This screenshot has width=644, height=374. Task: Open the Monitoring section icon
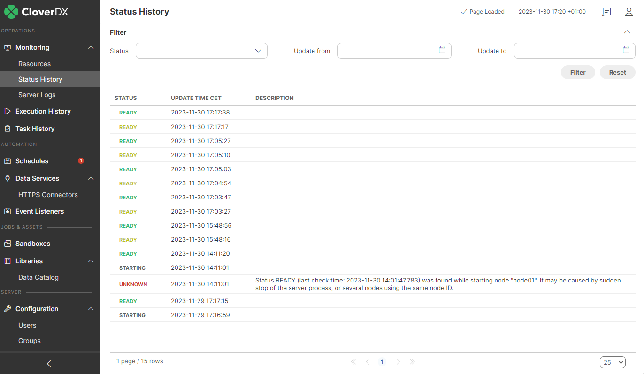pyautogui.click(x=7, y=47)
